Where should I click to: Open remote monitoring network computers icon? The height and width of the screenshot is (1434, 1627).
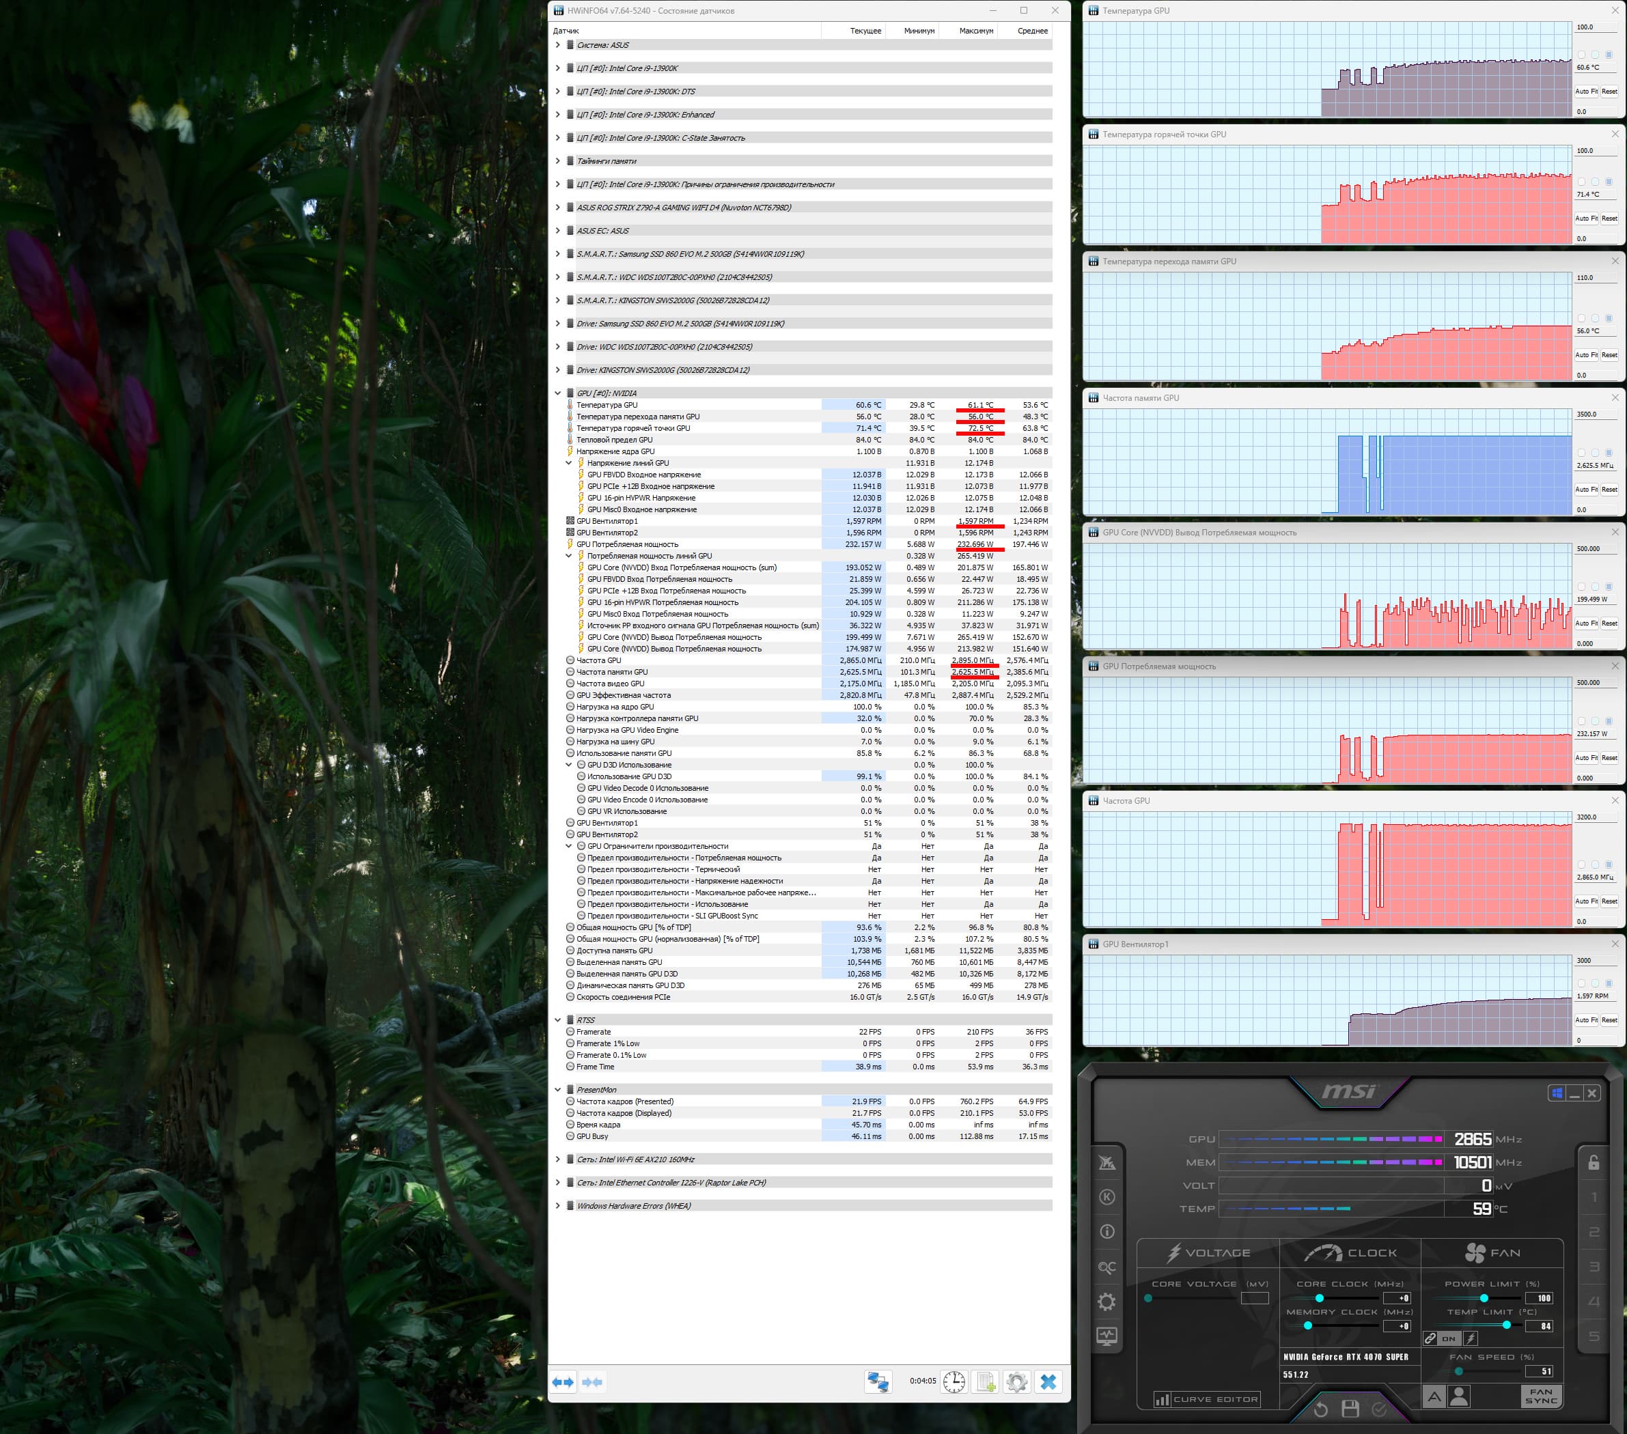878,1382
